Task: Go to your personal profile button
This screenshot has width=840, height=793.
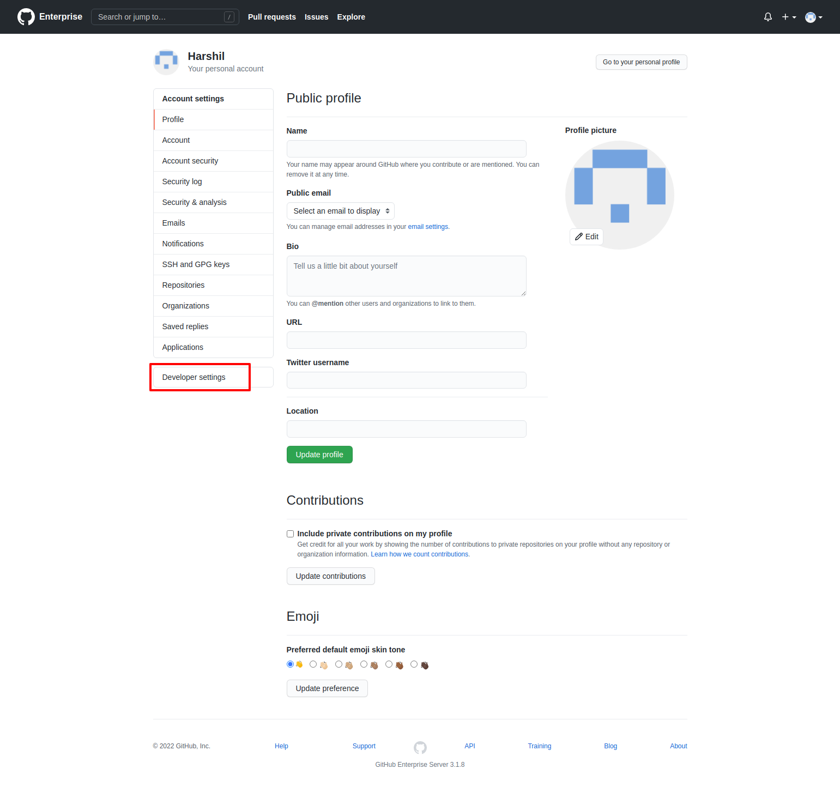Action: [x=641, y=62]
